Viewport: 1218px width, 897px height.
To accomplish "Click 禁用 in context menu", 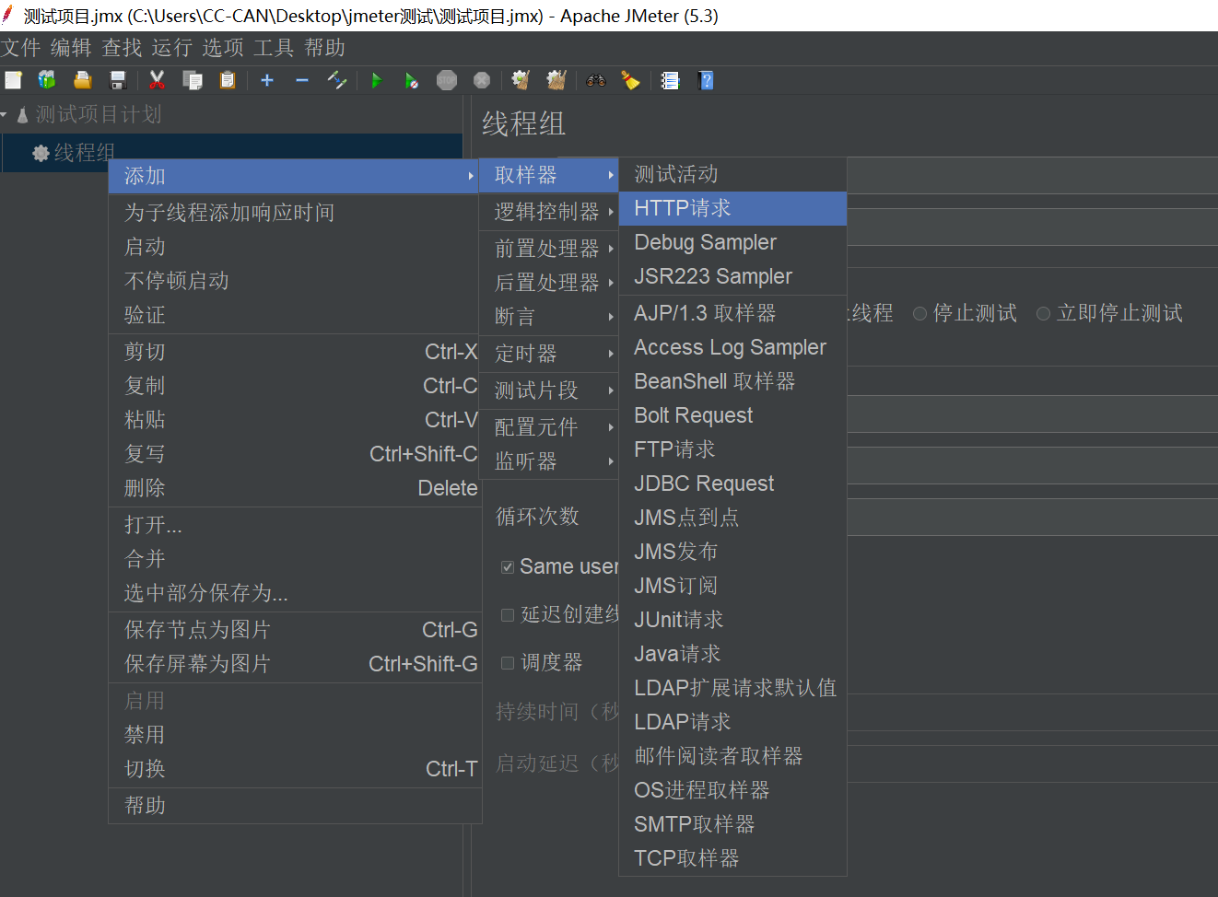I will pyautogui.click(x=294, y=735).
